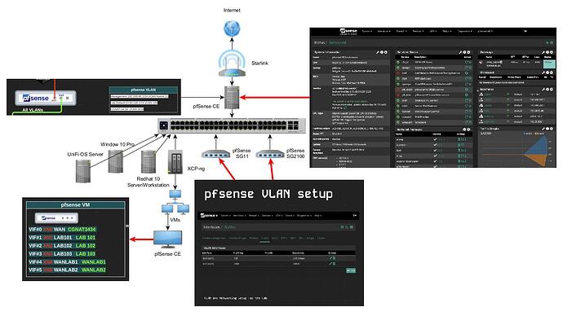Screen dimensions: 563x316
Task: Select VIF#1 LAB101 row
Action: click(62, 238)
